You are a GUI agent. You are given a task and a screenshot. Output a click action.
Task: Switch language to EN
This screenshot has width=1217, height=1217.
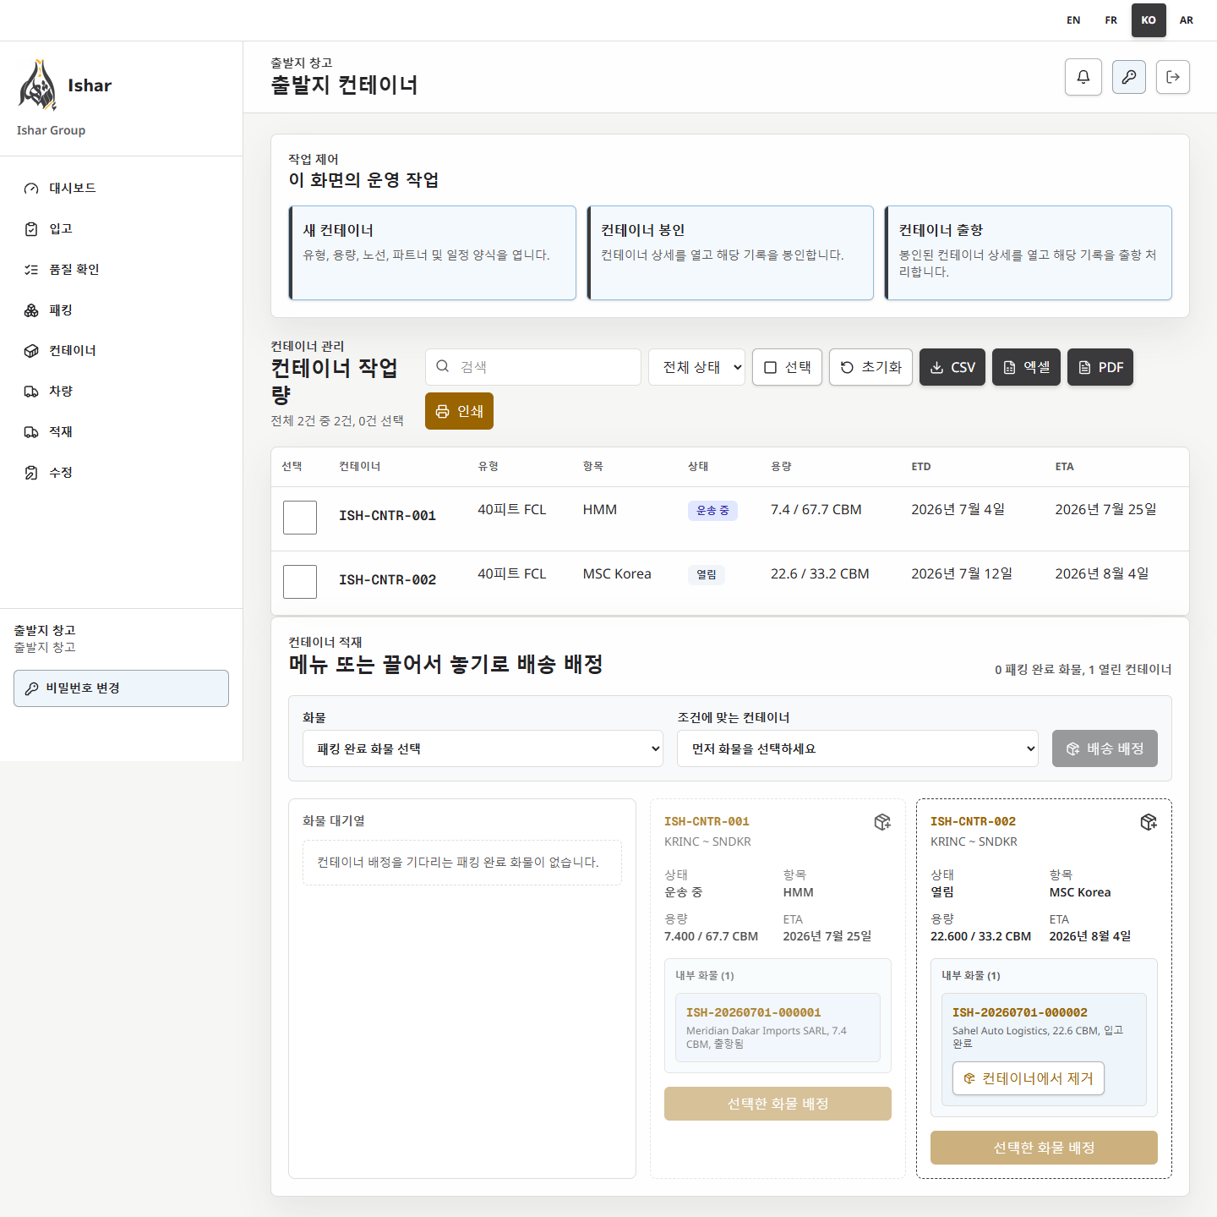tap(1073, 20)
